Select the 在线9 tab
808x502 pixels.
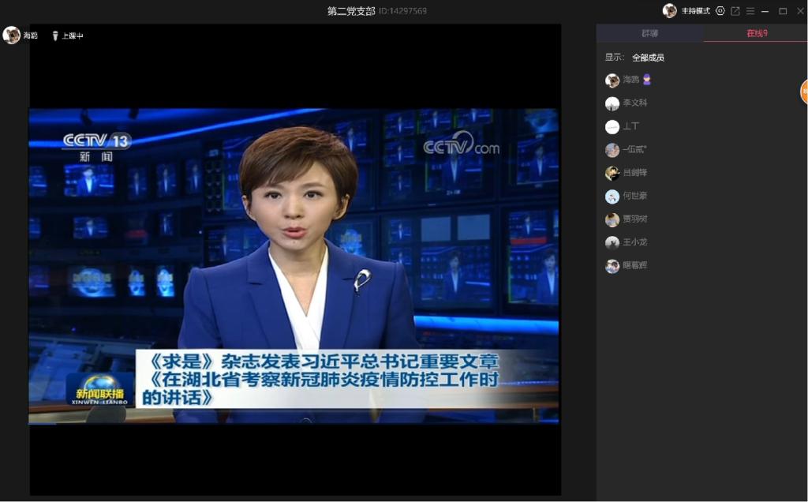757,33
